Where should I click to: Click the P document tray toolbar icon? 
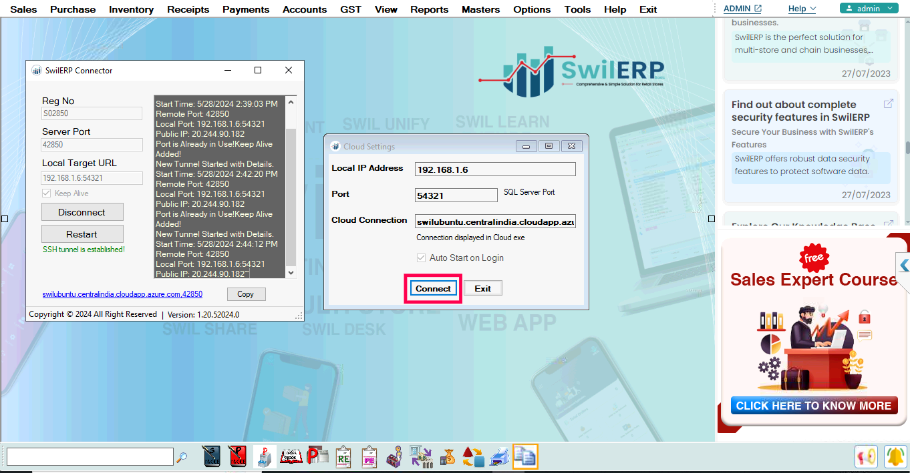click(x=265, y=456)
